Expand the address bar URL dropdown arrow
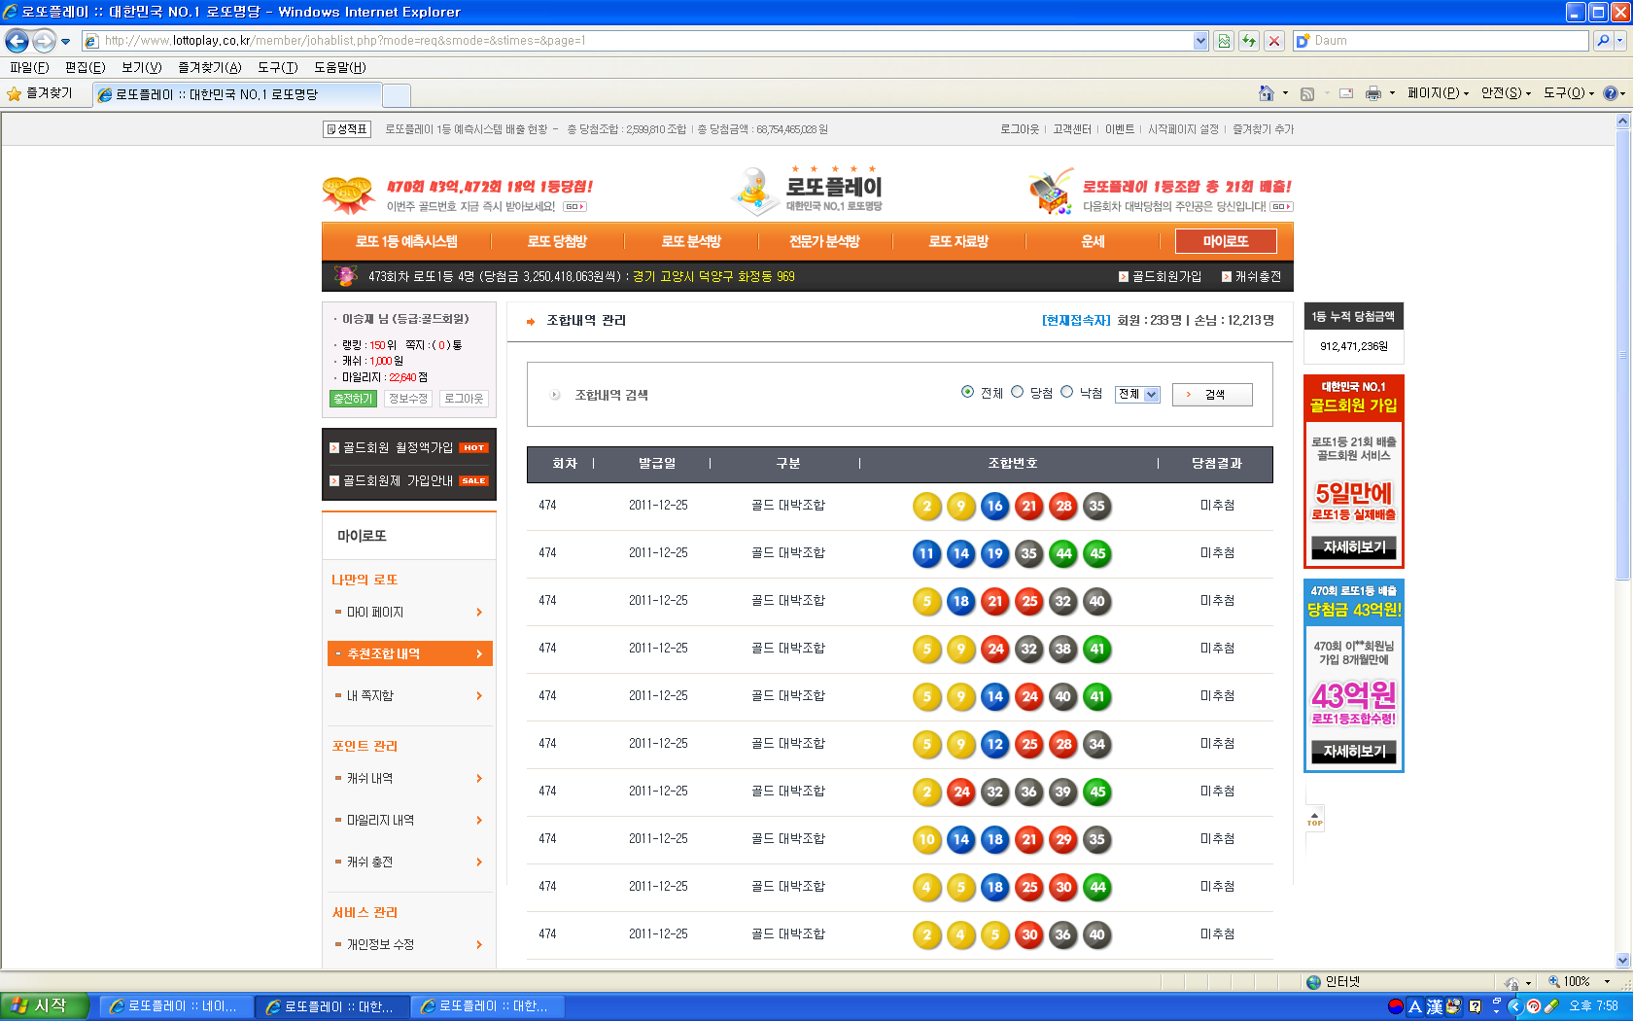Screen dimensions: 1633x1021 click(1200, 41)
